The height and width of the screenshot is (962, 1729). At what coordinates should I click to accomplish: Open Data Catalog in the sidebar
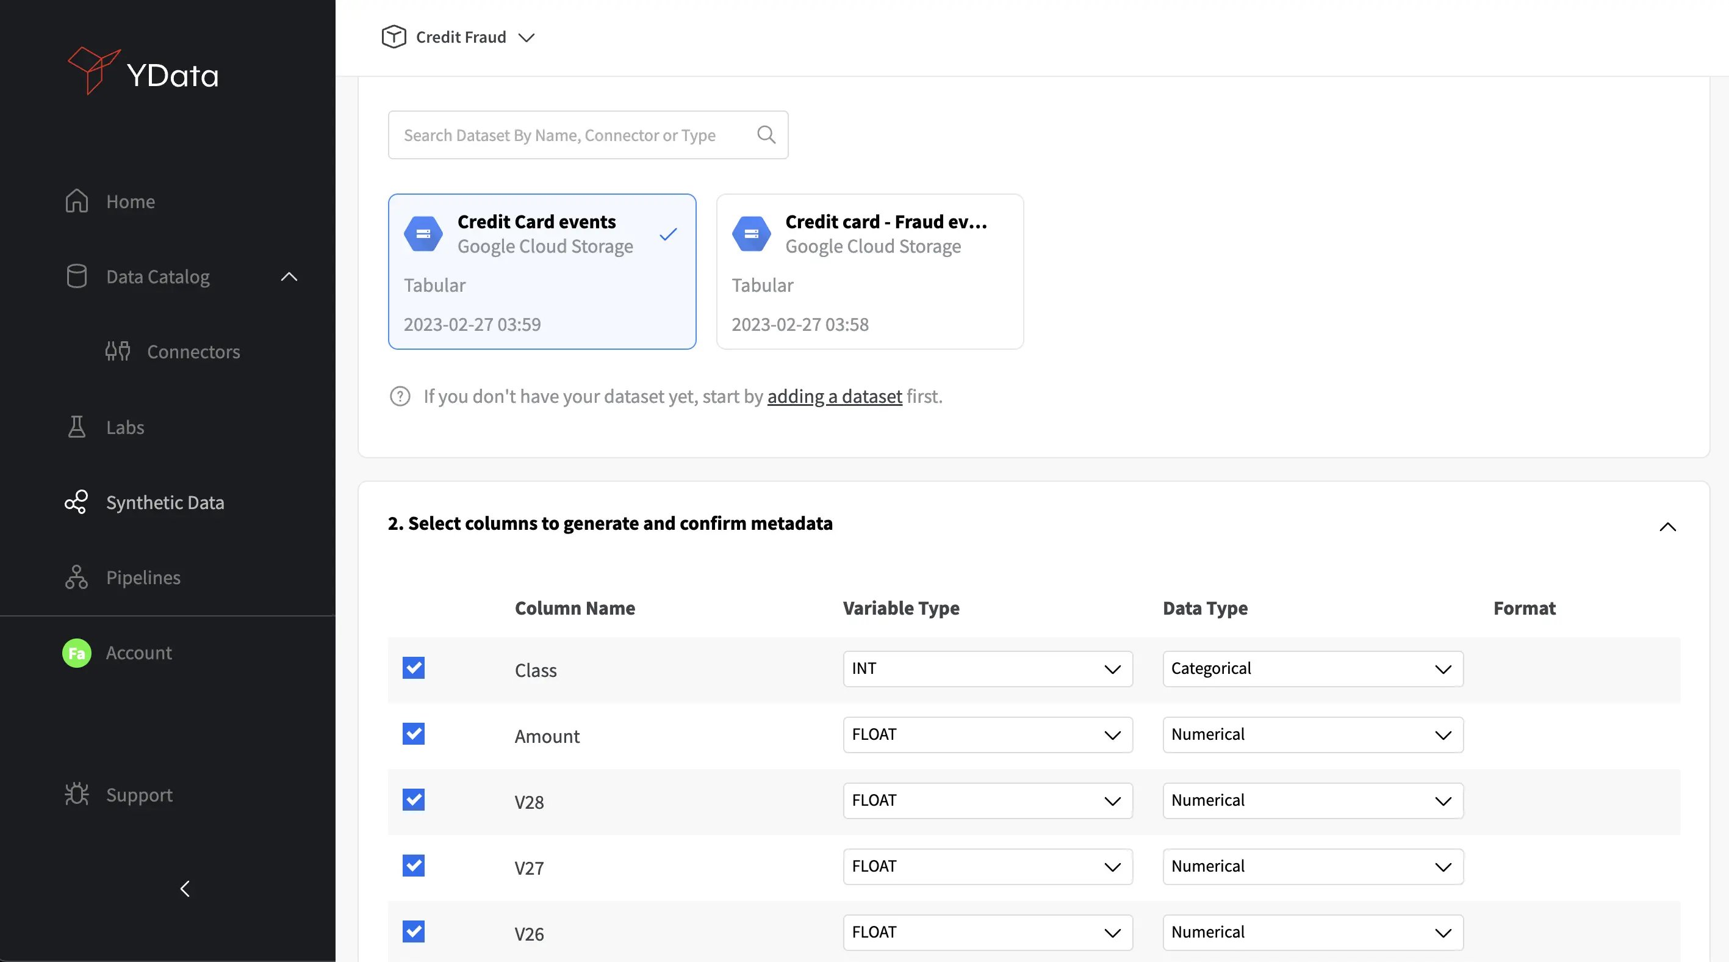point(158,277)
